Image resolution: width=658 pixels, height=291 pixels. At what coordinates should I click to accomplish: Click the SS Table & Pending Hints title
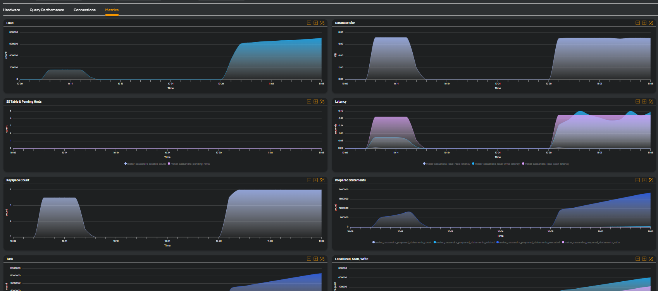point(24,102)
